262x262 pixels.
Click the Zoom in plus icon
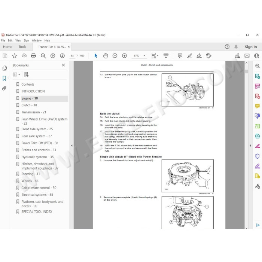[x=125, y=56]
